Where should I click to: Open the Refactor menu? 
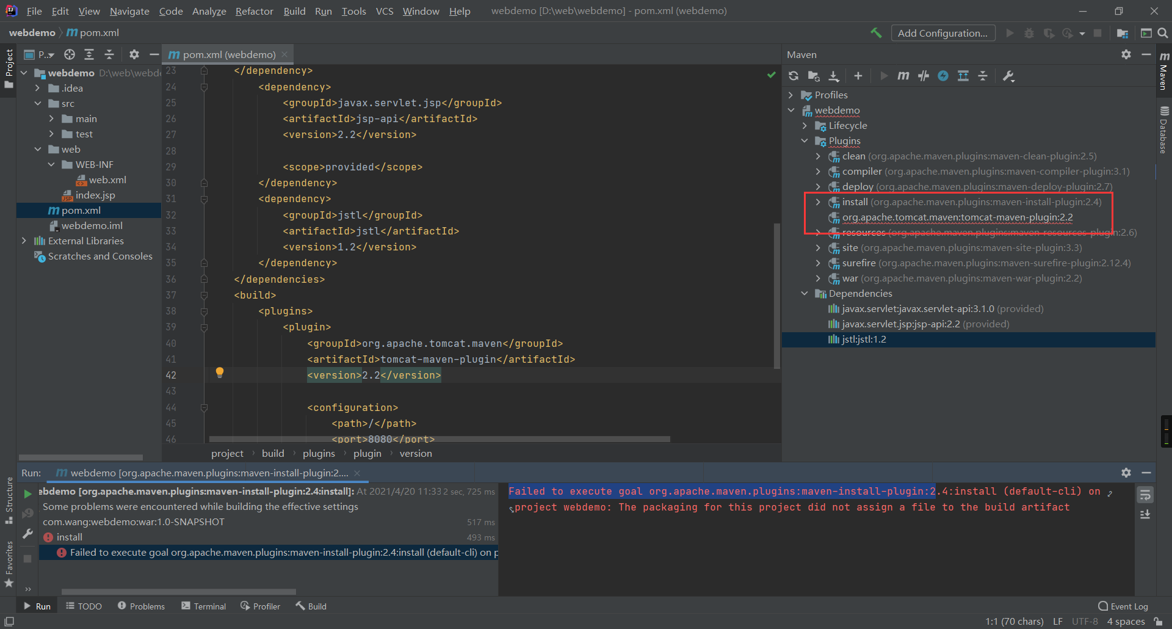coord(254,11)
